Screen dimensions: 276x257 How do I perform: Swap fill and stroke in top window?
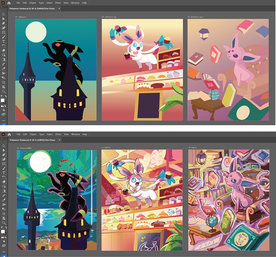[6, 96]
